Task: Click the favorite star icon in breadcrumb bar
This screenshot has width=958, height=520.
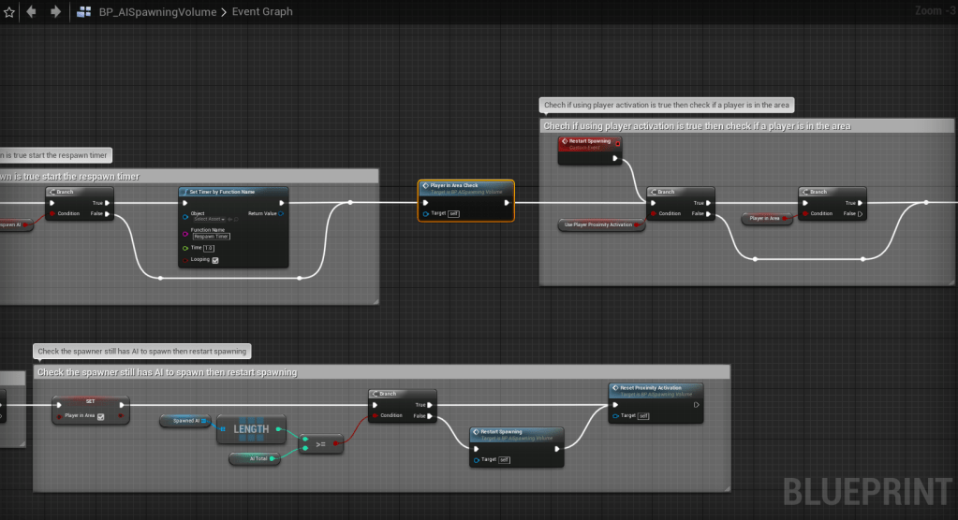Action: point(9,12)
